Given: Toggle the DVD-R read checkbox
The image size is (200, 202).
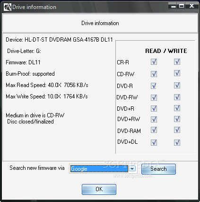Looking at the screenshot, I should coord(154,86).
